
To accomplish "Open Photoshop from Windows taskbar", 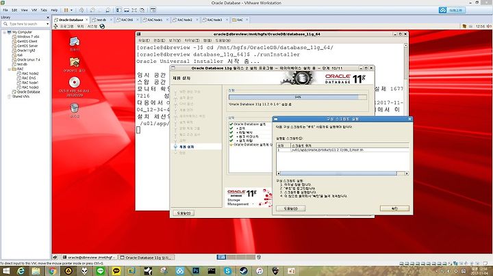I will point(197,271).
